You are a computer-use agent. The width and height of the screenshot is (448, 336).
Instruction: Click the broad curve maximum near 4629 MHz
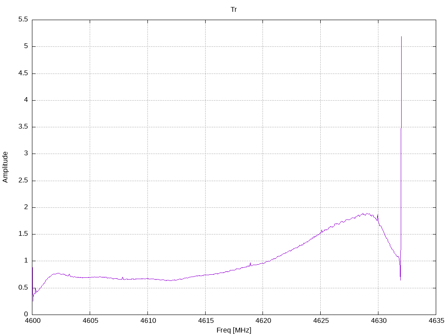364,213
